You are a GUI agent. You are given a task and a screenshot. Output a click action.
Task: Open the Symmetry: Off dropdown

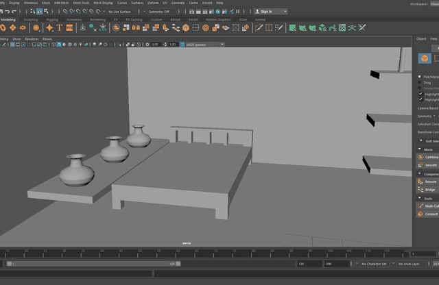tap(161, 12)
